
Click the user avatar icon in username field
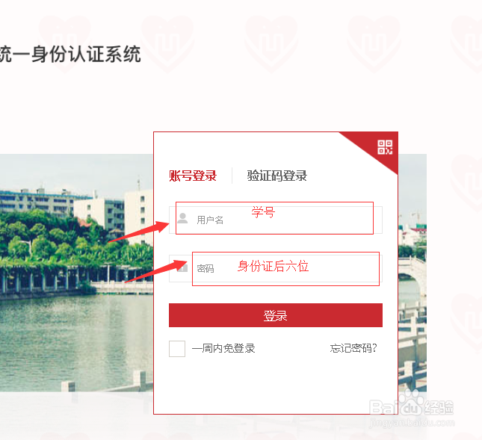pos(182,218)
